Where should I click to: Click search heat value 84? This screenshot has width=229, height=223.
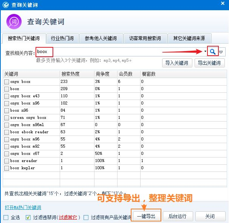63,110
